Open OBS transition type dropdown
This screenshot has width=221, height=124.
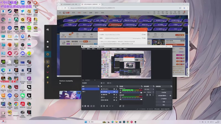tap(149, 89)
